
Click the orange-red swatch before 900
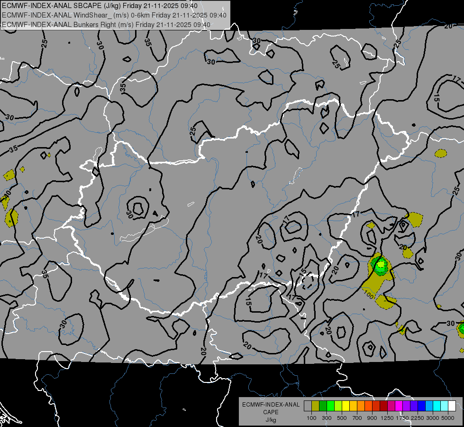click(368, 406)
